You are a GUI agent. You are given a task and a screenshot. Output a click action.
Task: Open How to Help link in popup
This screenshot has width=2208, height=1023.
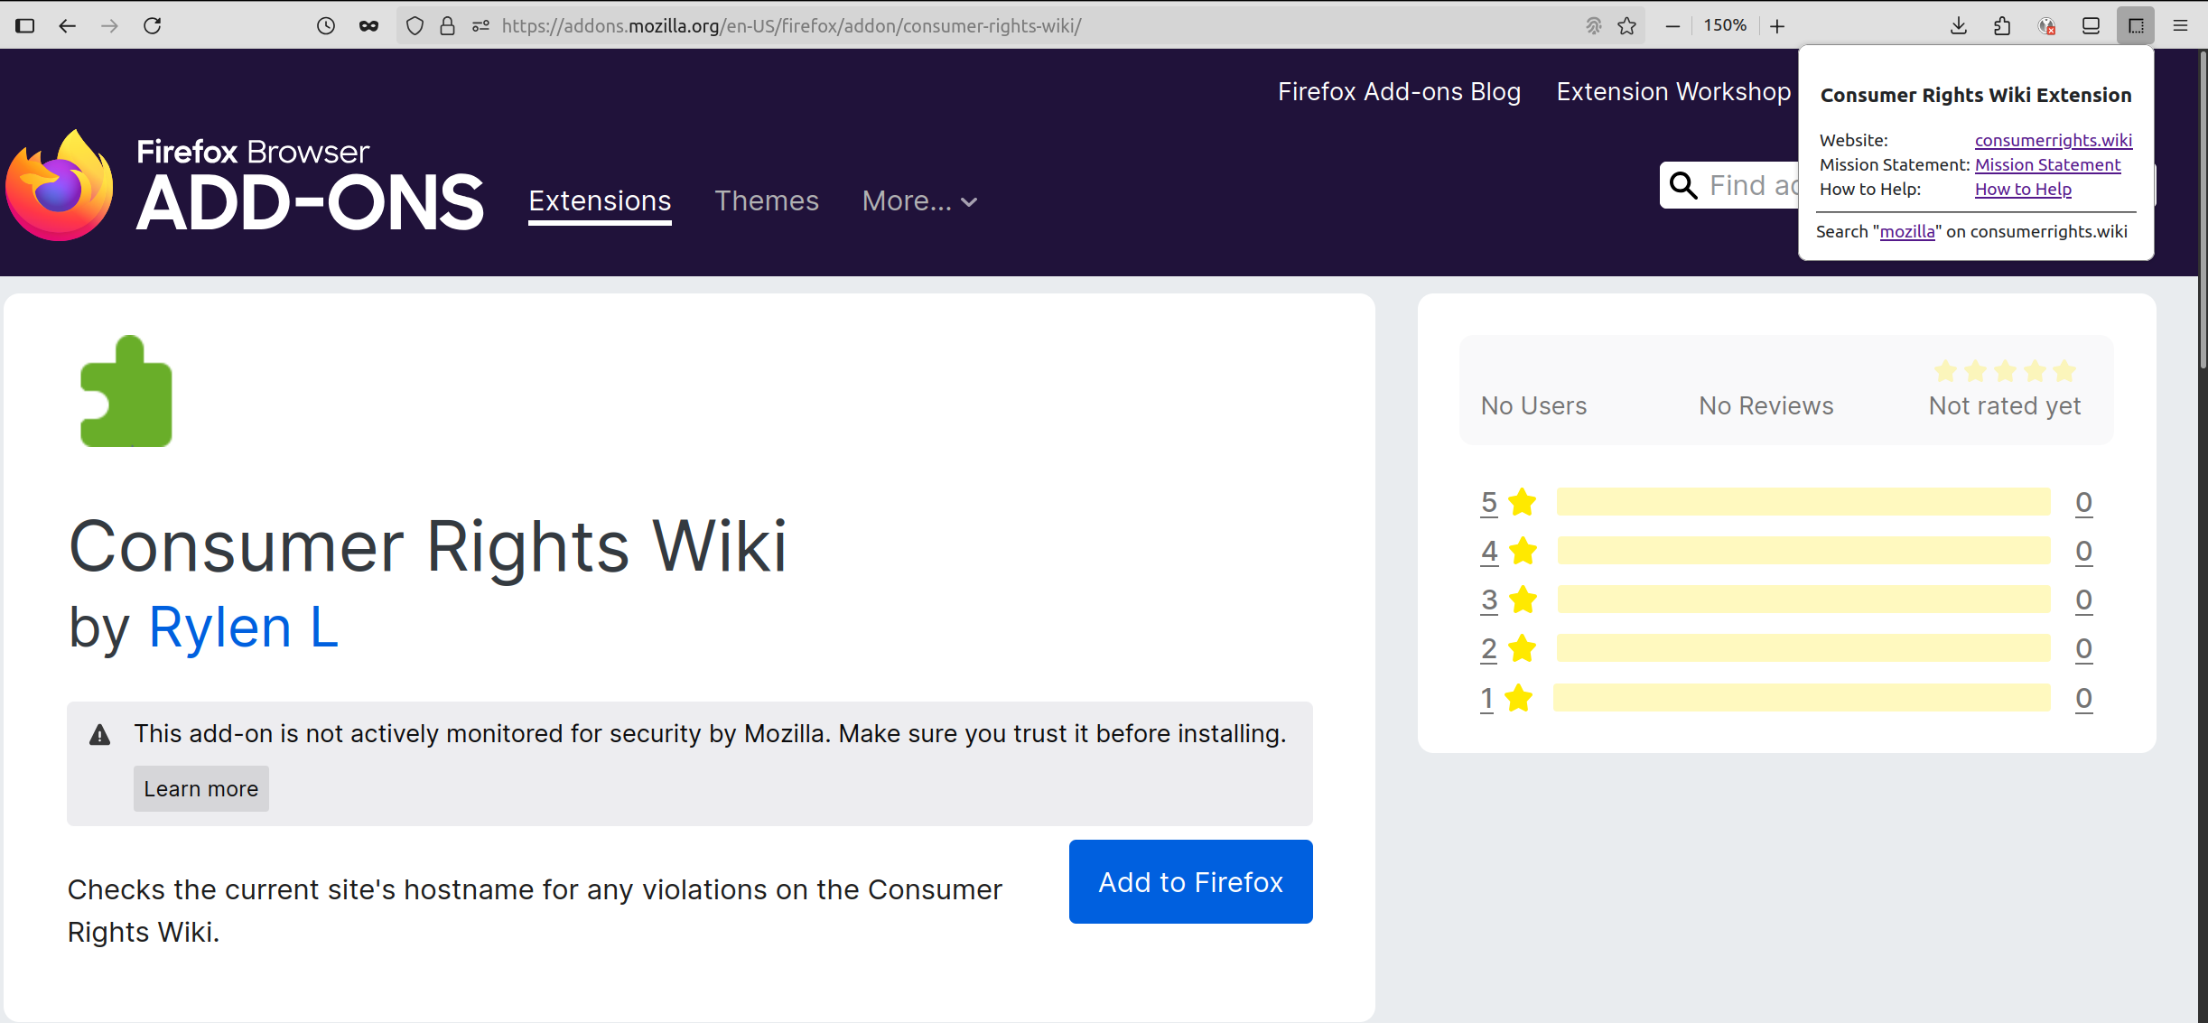(2023, 189)
